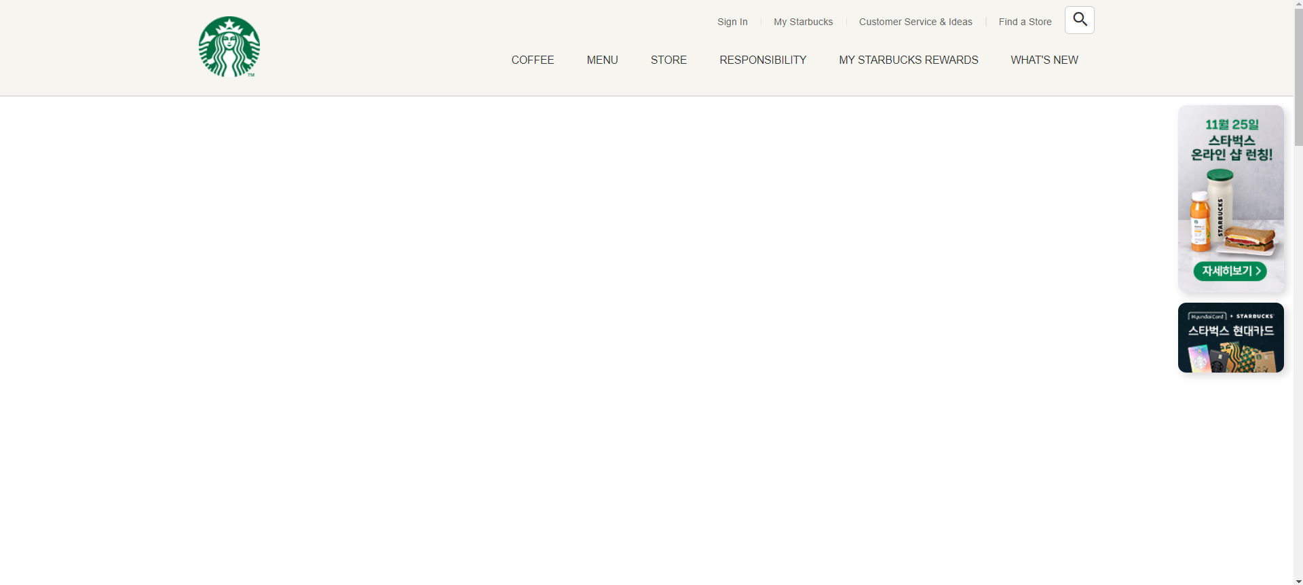Image resolution: width=1303 pixels, height=585 pixels.
Task: Open the MENU navigation item
Action: pos(602,60)
